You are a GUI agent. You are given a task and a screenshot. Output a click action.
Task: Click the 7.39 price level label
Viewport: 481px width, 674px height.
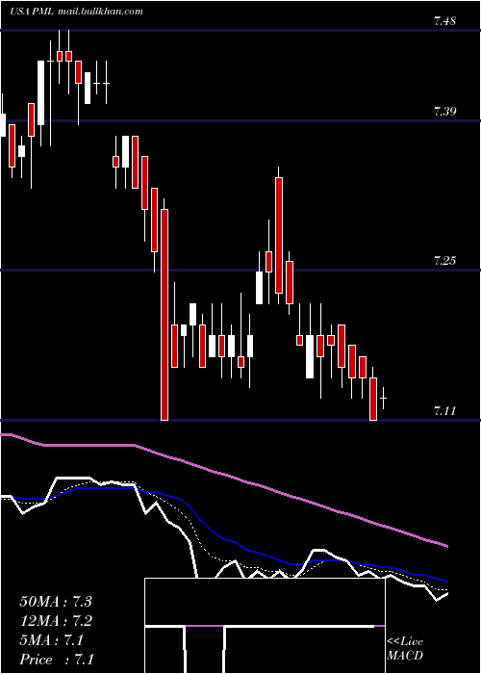pos(444,112)
